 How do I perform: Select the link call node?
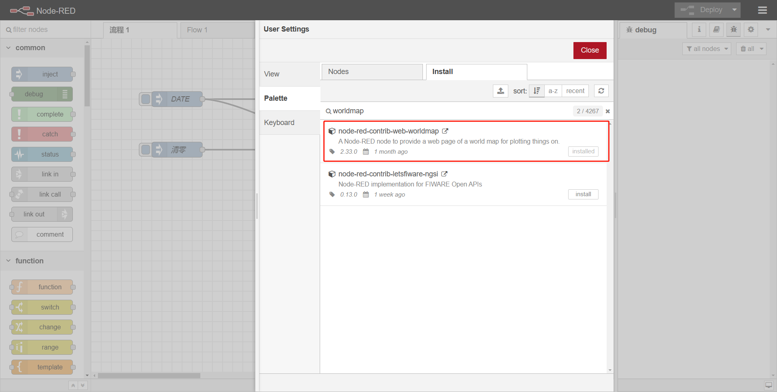point(42,195)
